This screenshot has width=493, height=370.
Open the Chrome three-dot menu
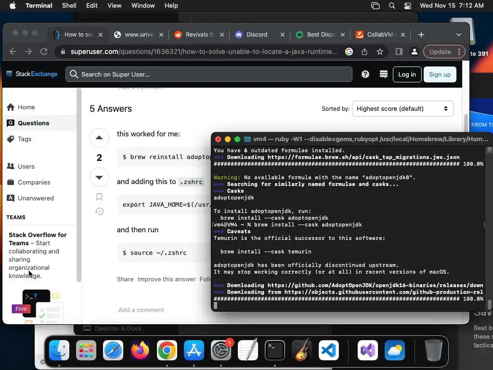pyautogui.click(x=459, y=52)
